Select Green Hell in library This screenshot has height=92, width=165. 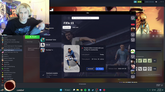tap(6, 64)
